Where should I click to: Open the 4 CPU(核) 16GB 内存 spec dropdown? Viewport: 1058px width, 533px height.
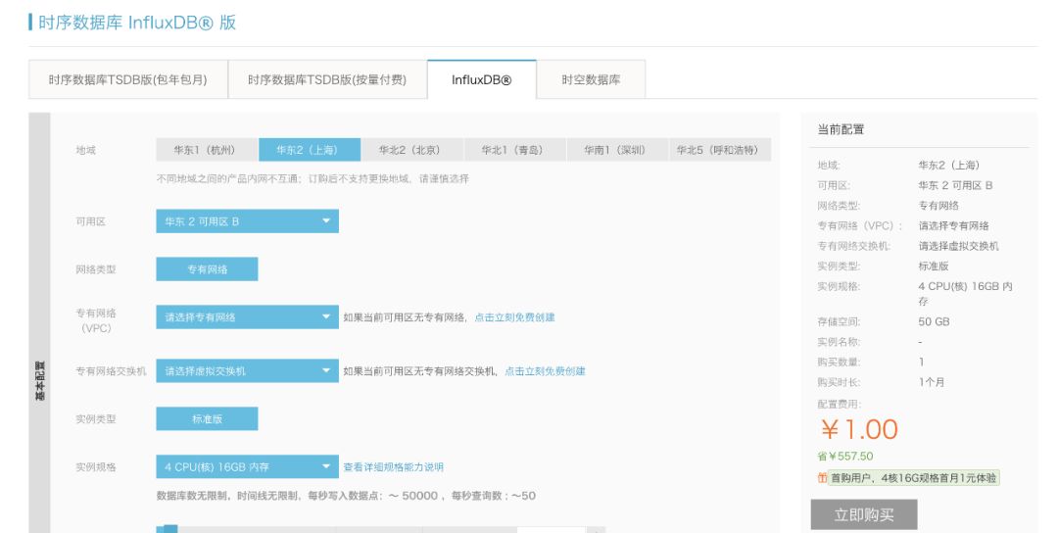click(248, 467)
